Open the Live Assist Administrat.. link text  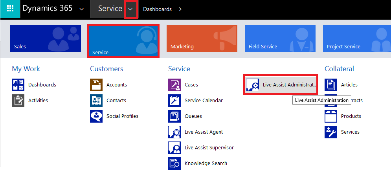coord(290,85)
